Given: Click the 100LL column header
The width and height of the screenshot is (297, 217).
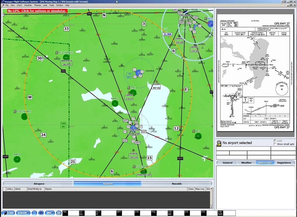Looking at the screenshot, I should click(10, 189).
